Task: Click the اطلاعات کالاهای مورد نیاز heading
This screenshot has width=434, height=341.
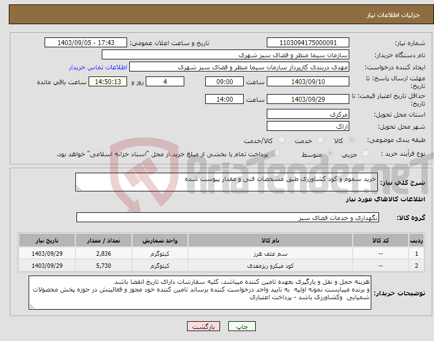Action: [x=385, y=199]
